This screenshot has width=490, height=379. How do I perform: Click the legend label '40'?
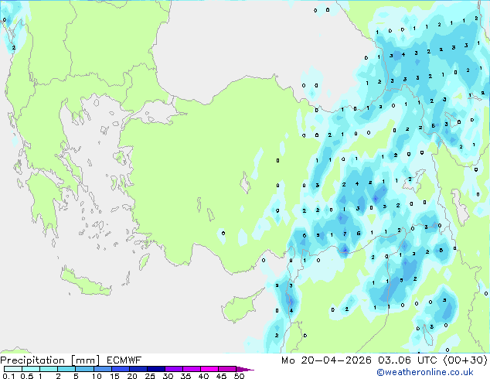point(204,376)
